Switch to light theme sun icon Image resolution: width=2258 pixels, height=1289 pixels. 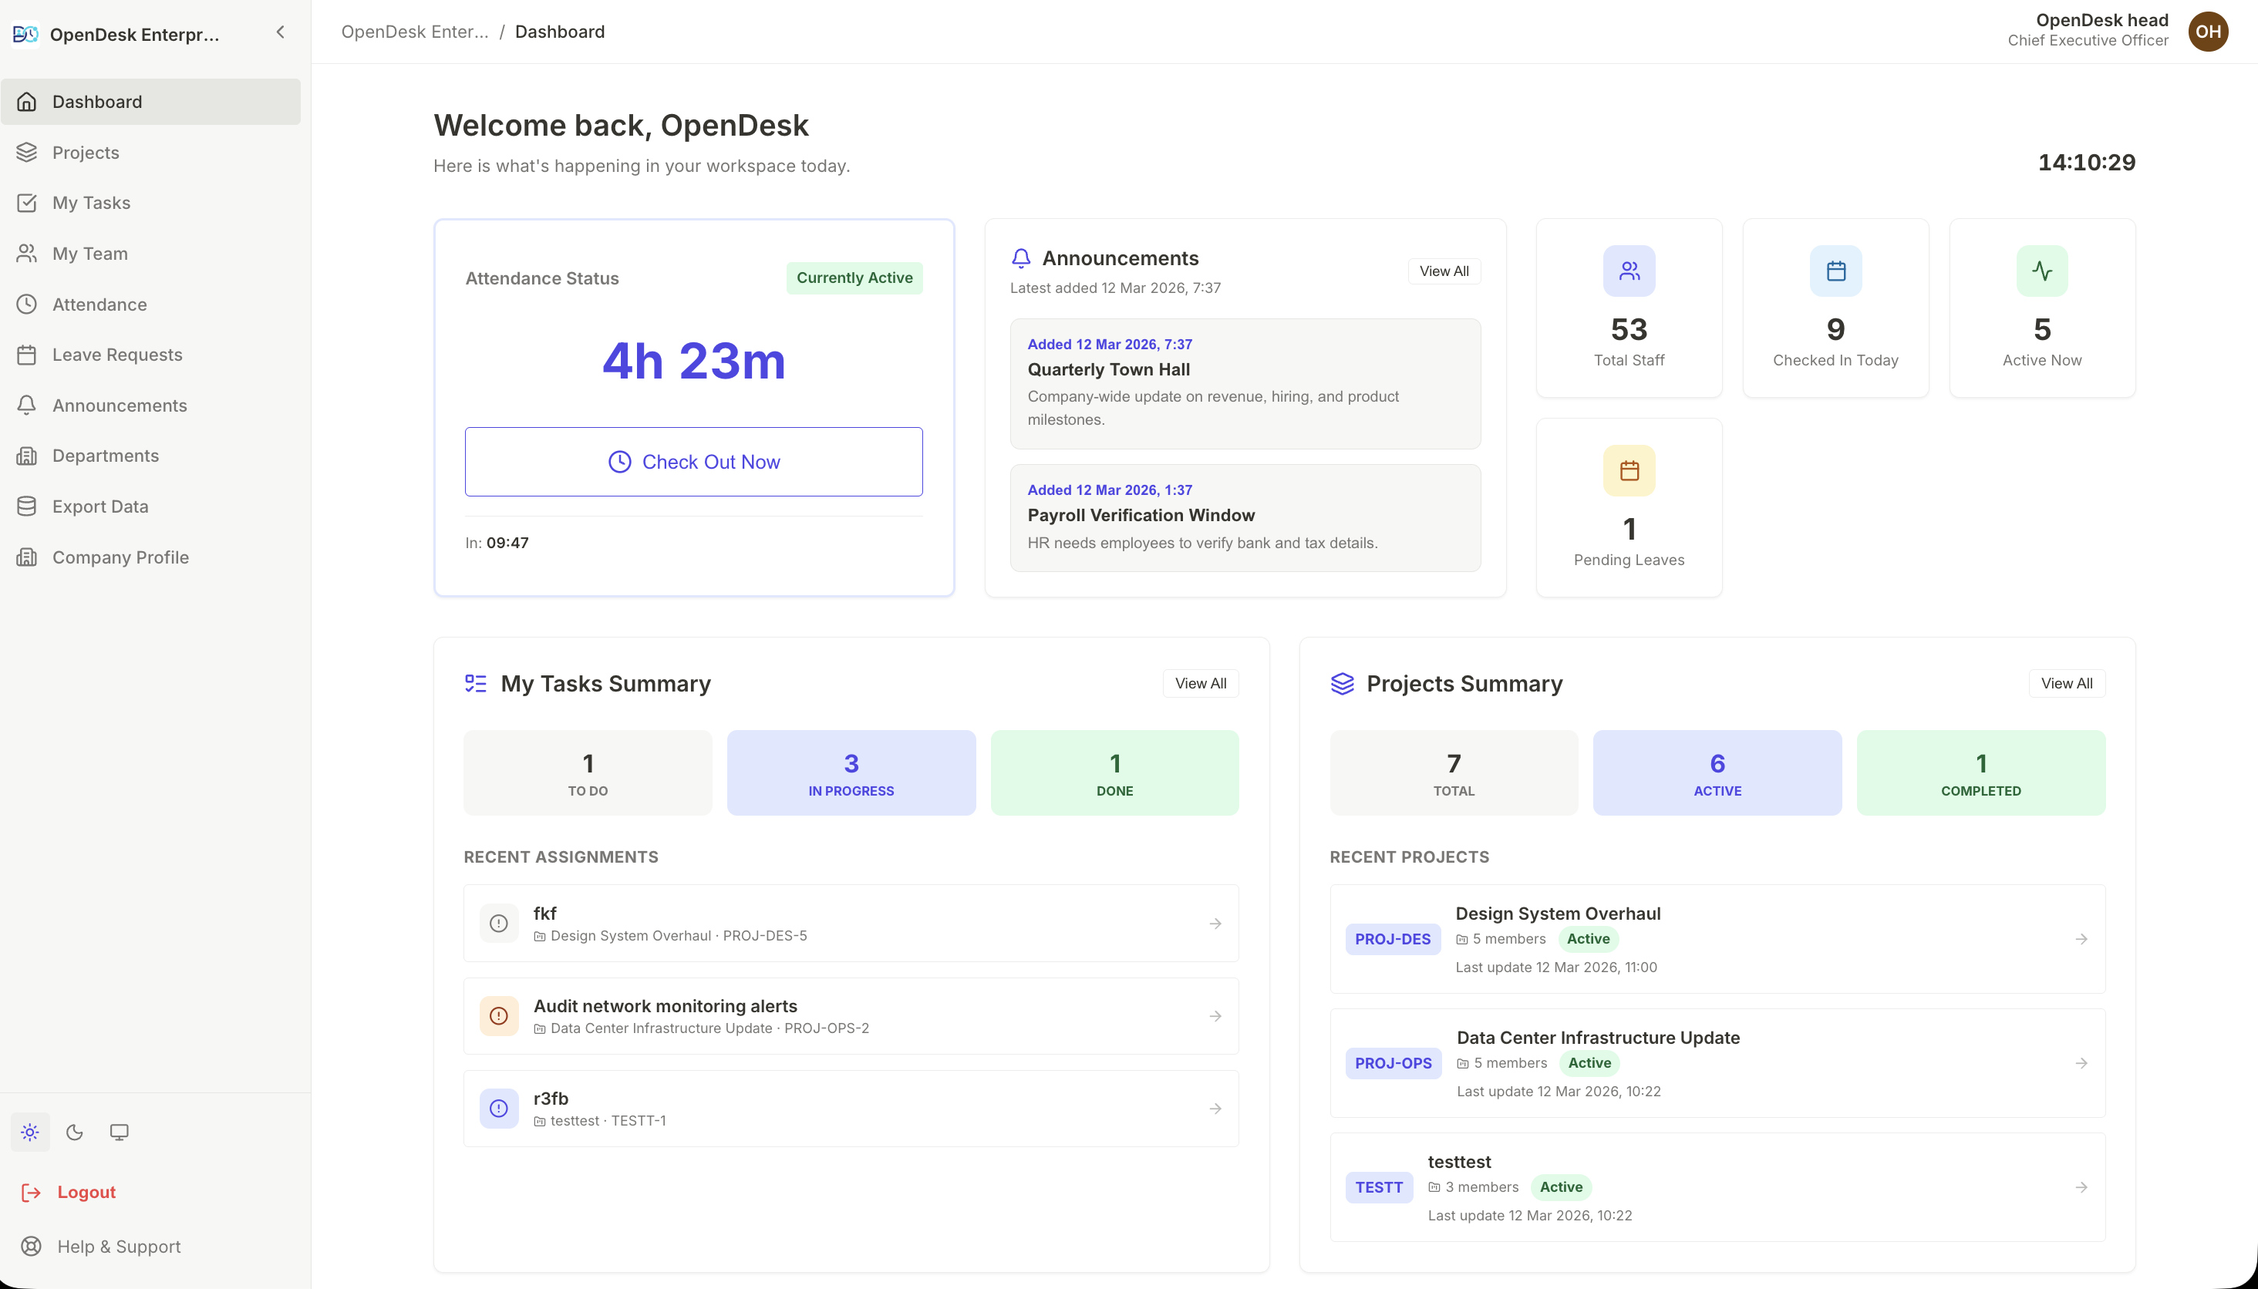tap(30, 1133)
